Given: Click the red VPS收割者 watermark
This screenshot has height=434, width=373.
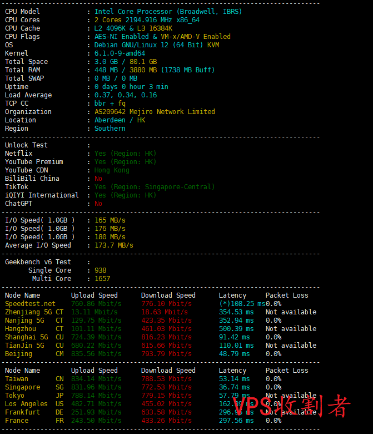Looking at the screenshot, I should click(292, 406).
